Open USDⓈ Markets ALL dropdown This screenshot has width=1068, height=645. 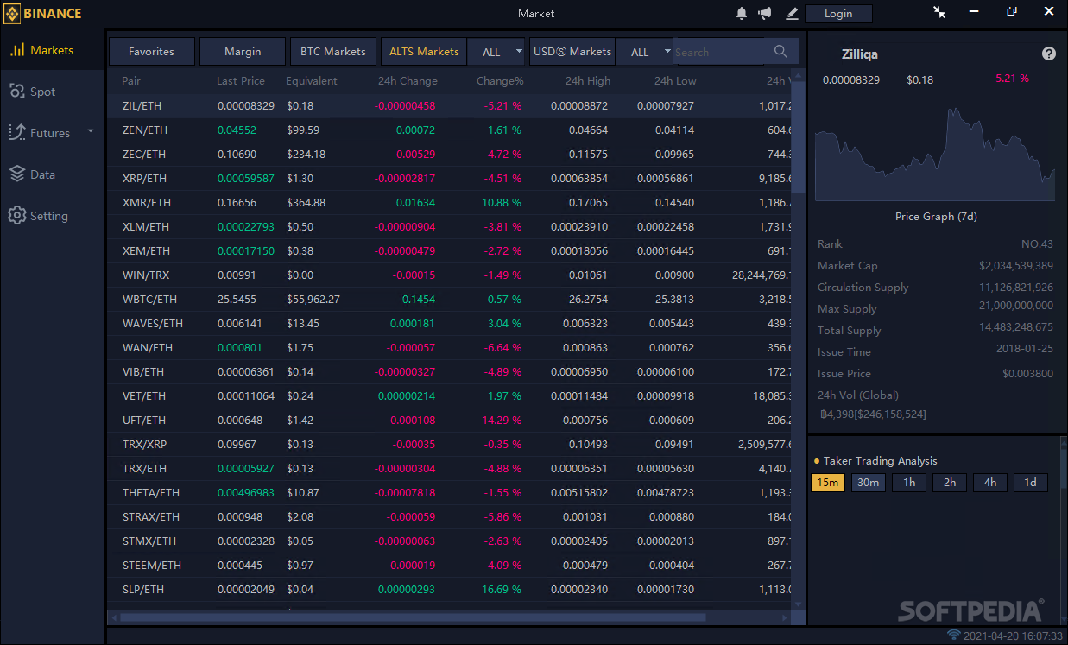[644, 52]
